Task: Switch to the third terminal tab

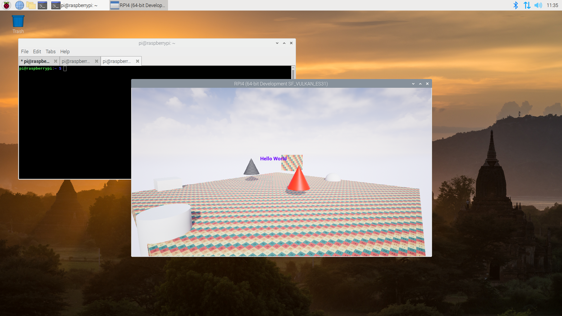Action: coord(117,61)
